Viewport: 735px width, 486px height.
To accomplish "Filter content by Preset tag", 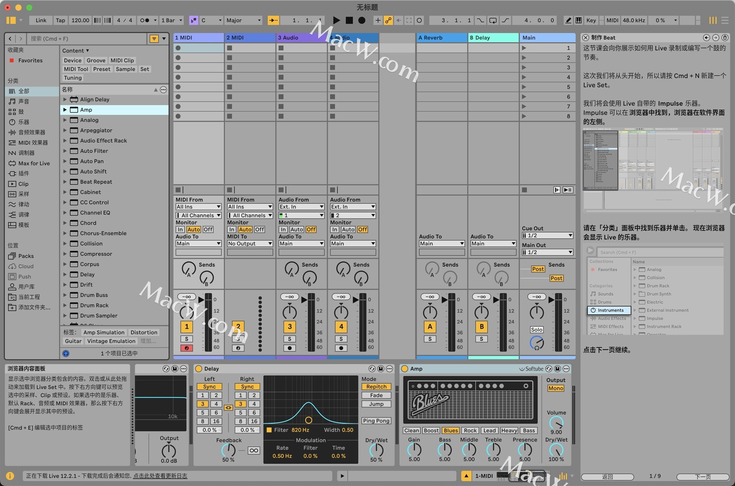I will (x=101, y=69).
